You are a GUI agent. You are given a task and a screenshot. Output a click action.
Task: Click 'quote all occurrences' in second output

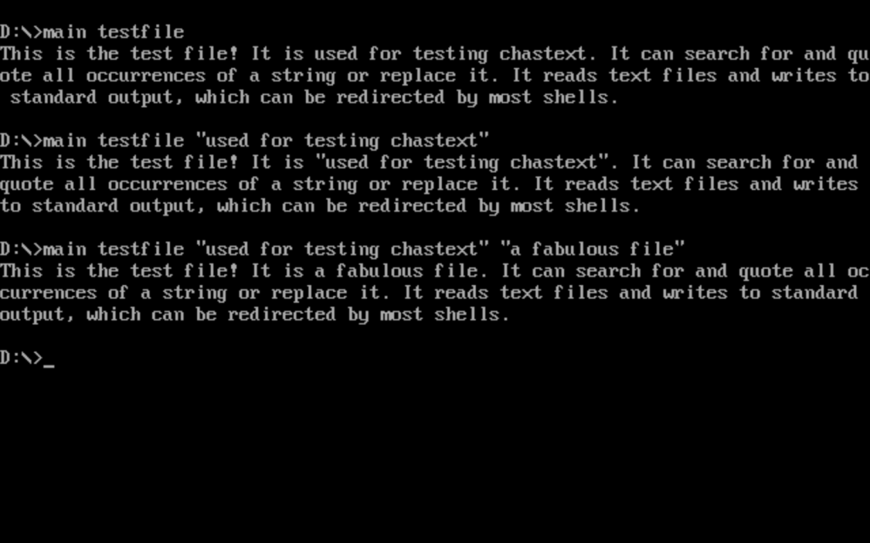tap(114, 184)
